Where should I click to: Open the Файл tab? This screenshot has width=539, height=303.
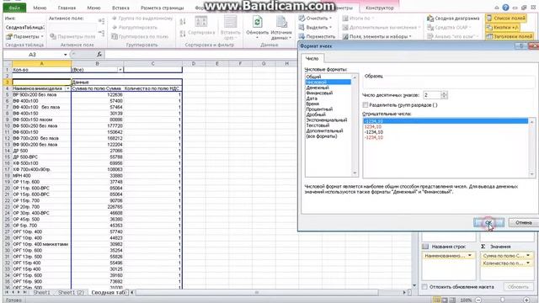click(x=14, y=8)
